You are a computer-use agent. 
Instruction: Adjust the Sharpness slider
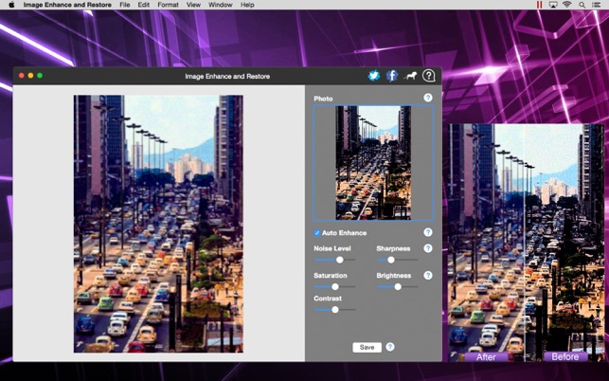pyautogui.click(x=391, y=260)
